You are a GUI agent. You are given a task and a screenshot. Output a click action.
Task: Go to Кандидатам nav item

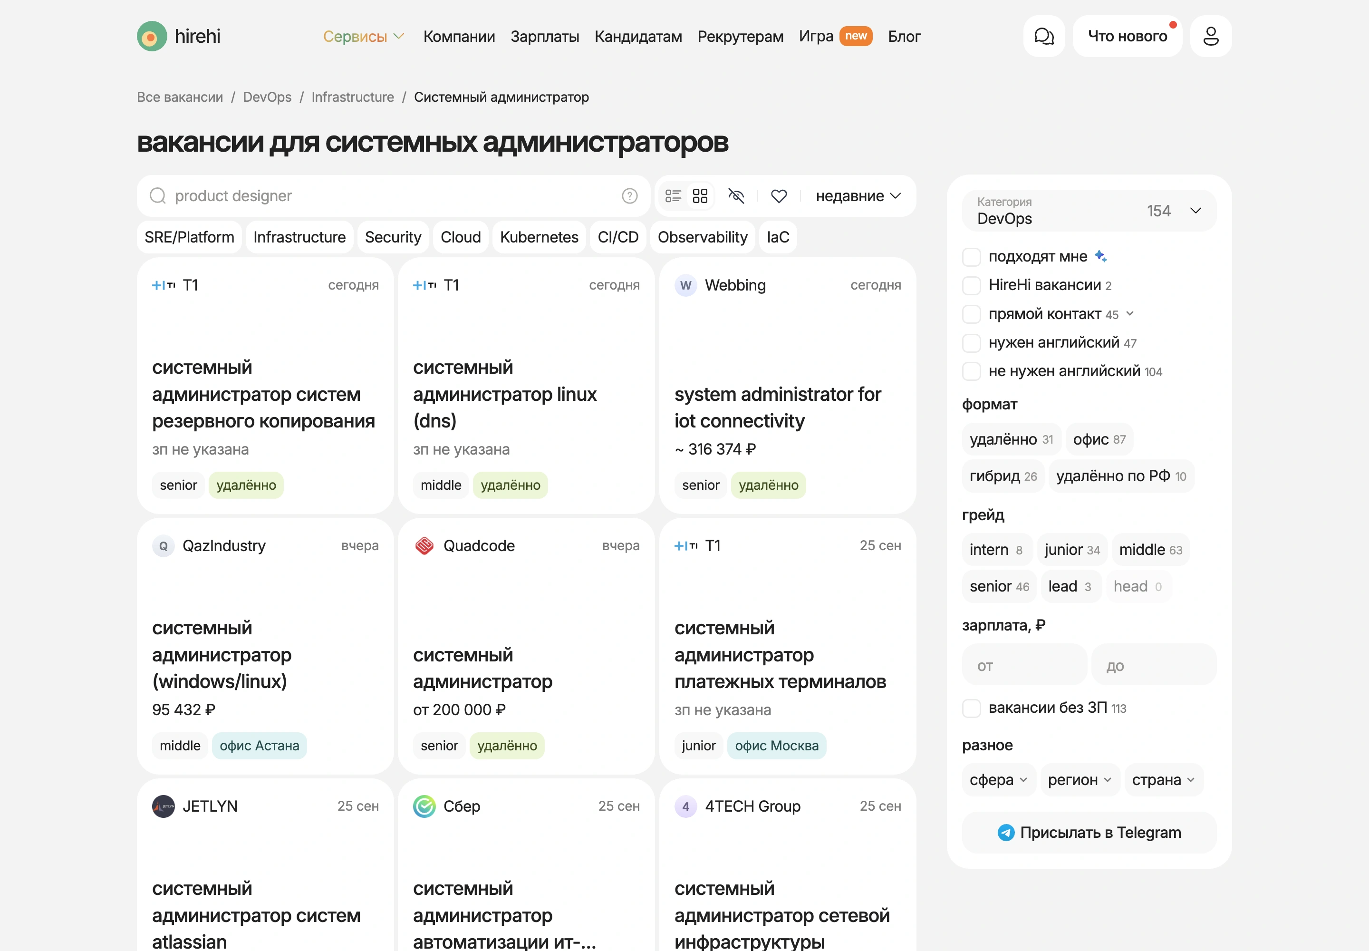[x=638, y=36]
